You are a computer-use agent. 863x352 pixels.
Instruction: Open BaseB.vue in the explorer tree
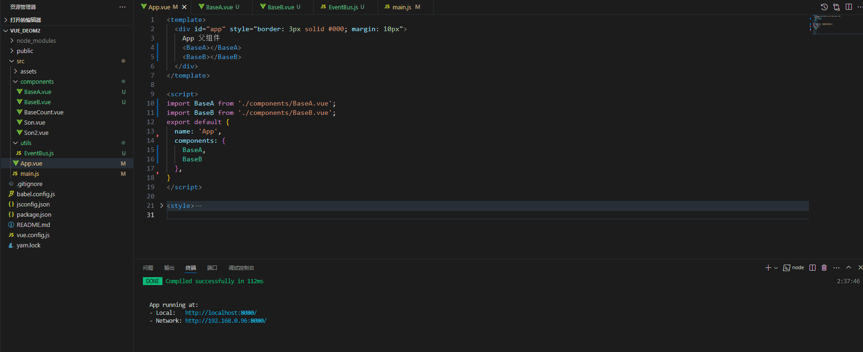67,102
